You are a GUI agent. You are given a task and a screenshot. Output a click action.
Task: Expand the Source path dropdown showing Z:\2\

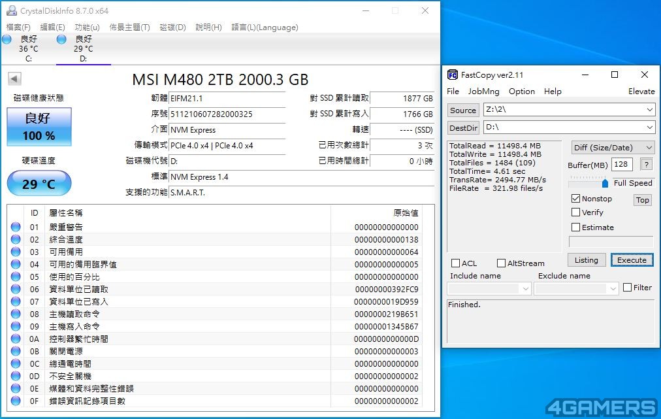649,110
